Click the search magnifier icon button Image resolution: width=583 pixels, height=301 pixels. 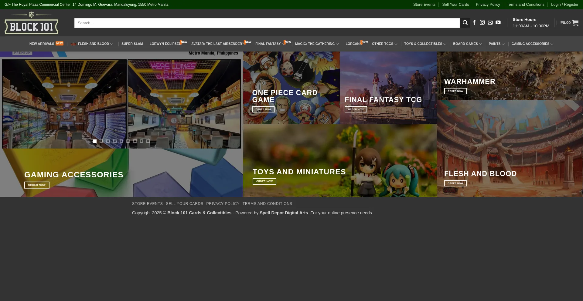(465, 23)
